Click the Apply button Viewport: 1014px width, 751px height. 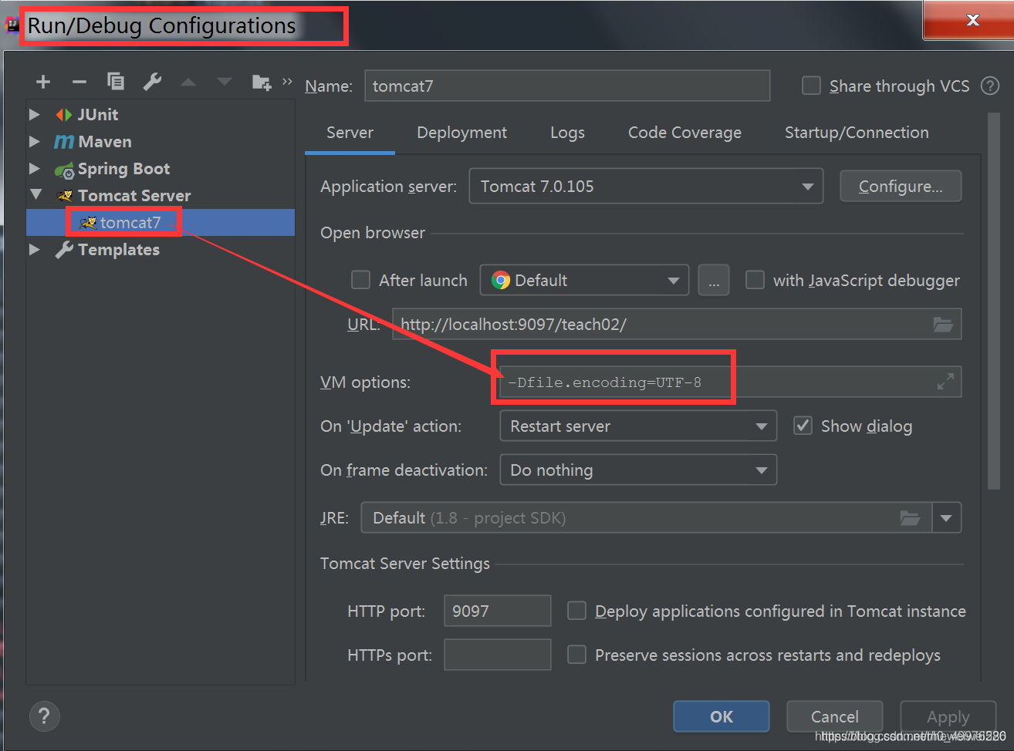(x=948, y=716)
